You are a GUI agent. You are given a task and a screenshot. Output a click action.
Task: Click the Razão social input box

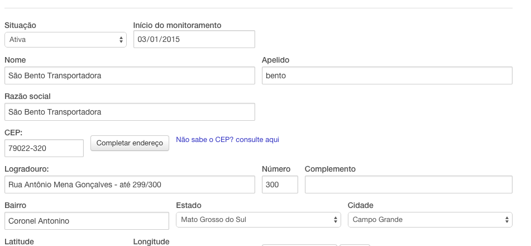click(x=130, y=112)
